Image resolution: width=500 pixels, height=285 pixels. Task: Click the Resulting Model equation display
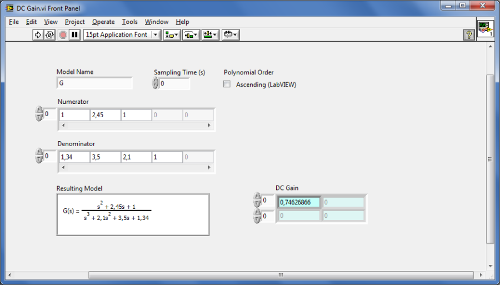pyautogui.click(x=133, y=214)
